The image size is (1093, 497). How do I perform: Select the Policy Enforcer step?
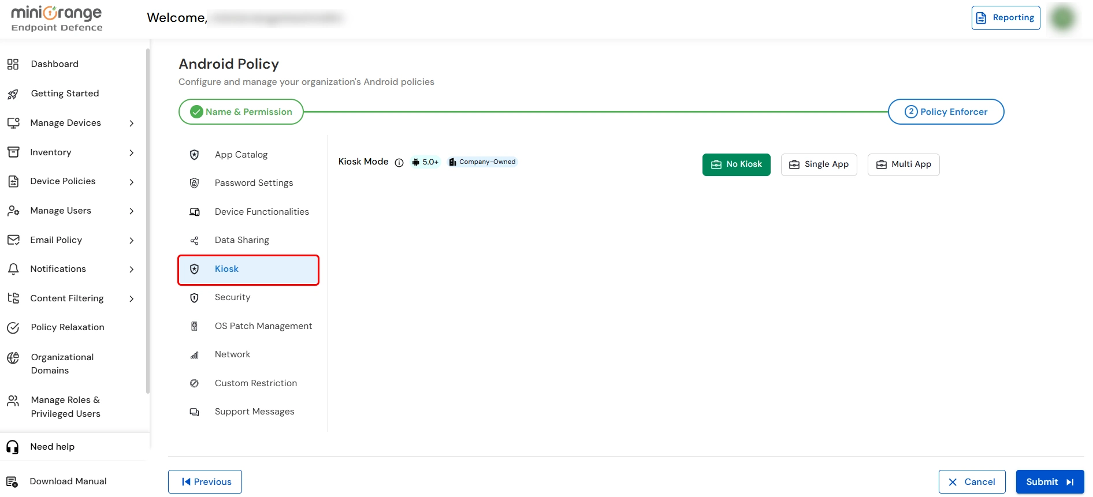(946, 112)
